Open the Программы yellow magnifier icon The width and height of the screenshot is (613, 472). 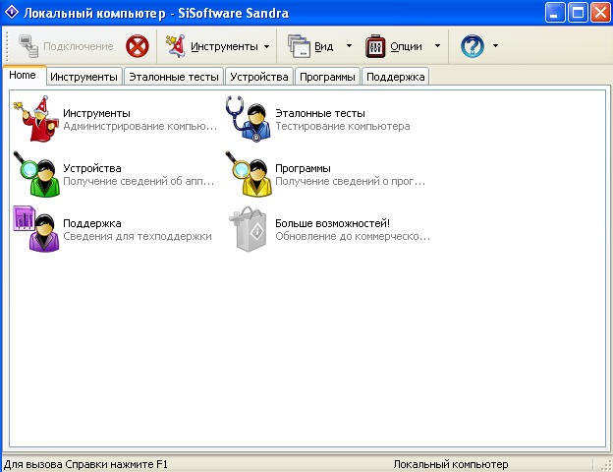click(x=249, y=174)
